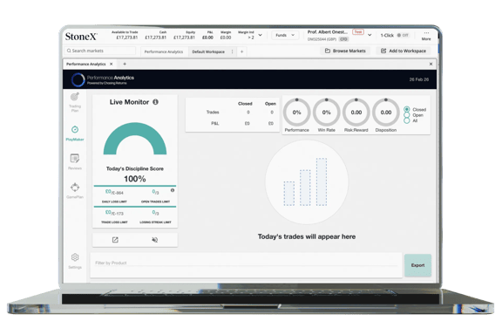Click the Losing Streak Limit value

click(155, 213)
